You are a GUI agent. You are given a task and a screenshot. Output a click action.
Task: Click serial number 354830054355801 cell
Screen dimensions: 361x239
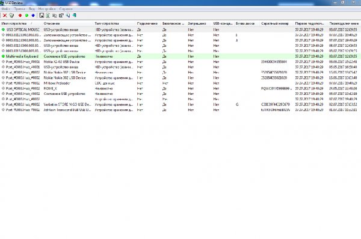[x=274, y=62]
